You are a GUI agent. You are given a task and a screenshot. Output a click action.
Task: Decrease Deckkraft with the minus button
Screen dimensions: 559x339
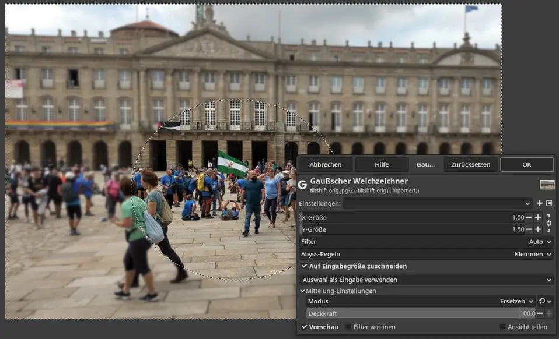point(540,313)
